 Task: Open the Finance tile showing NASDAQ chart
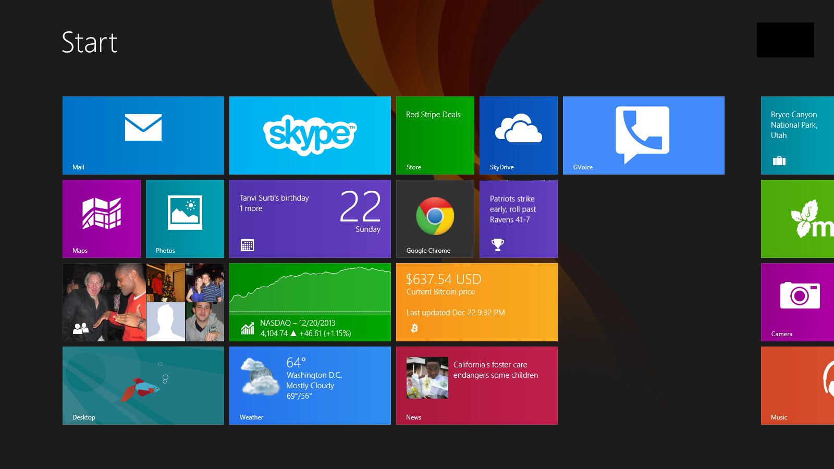(310, 302)
